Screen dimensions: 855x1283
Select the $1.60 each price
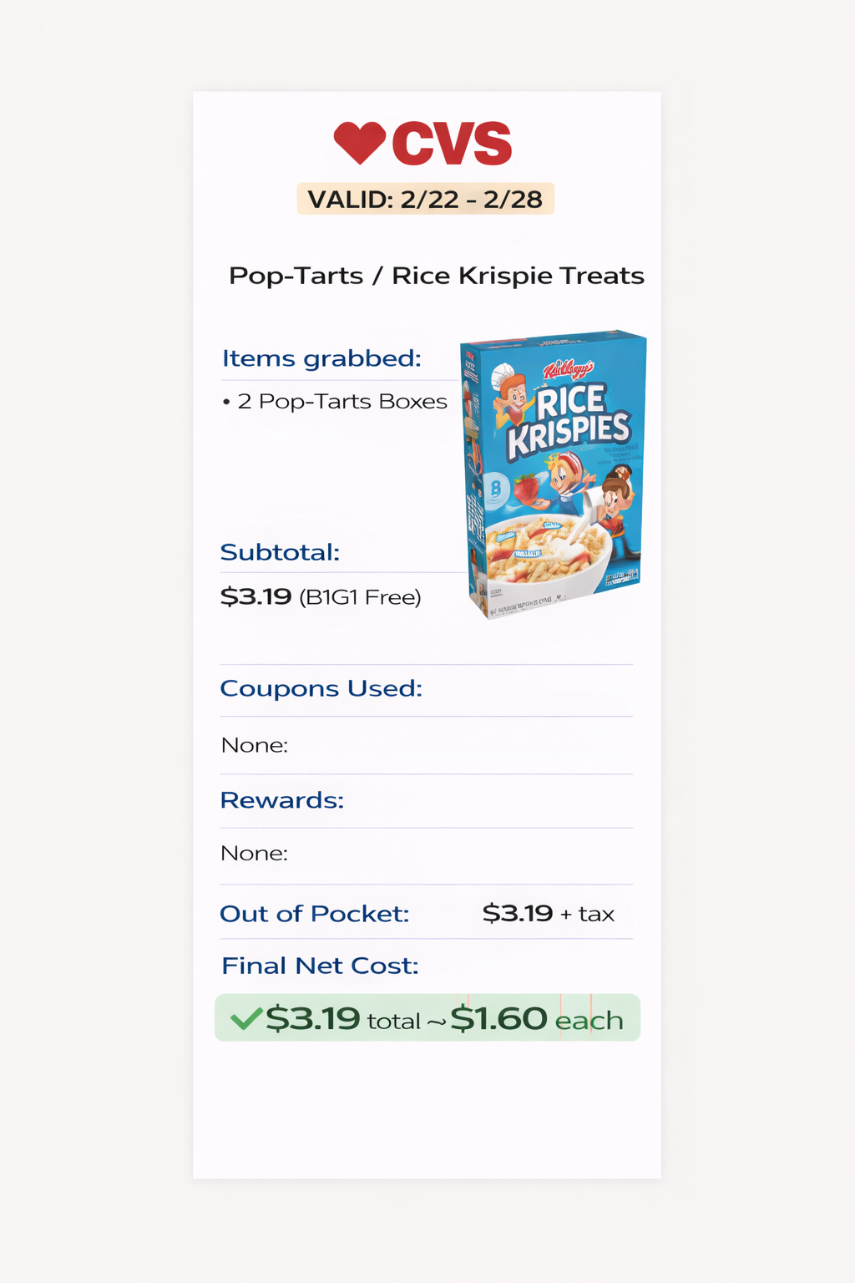[x=536, y=1019]
